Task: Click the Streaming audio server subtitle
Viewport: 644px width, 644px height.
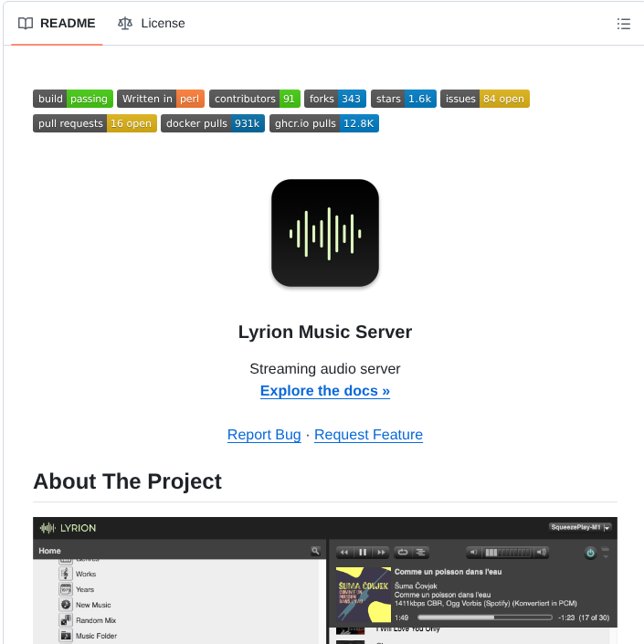Action: [325, 369]
